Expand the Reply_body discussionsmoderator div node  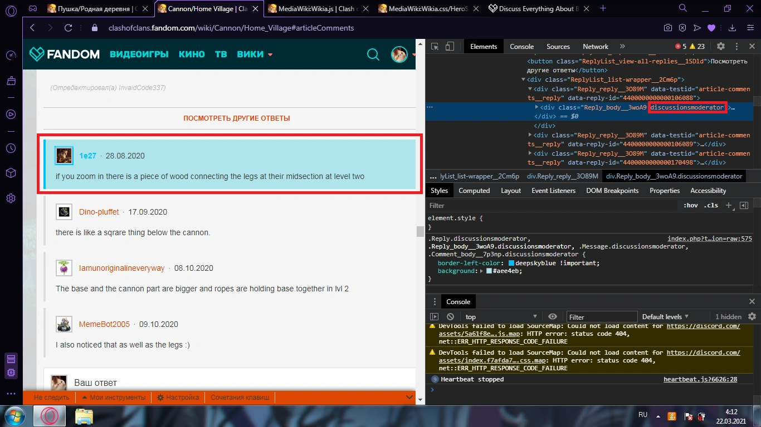coord(536,107)
